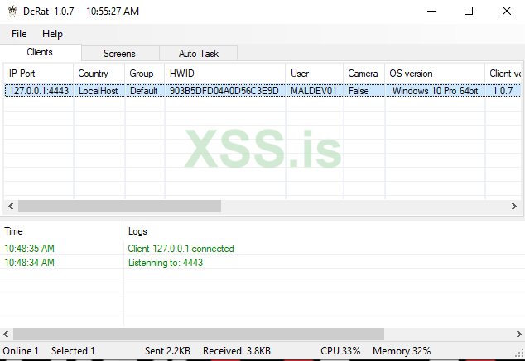Click the MALDEV01 user cell
The width and height of the screenshot is (525, 361).
click(x=313, y=91)
